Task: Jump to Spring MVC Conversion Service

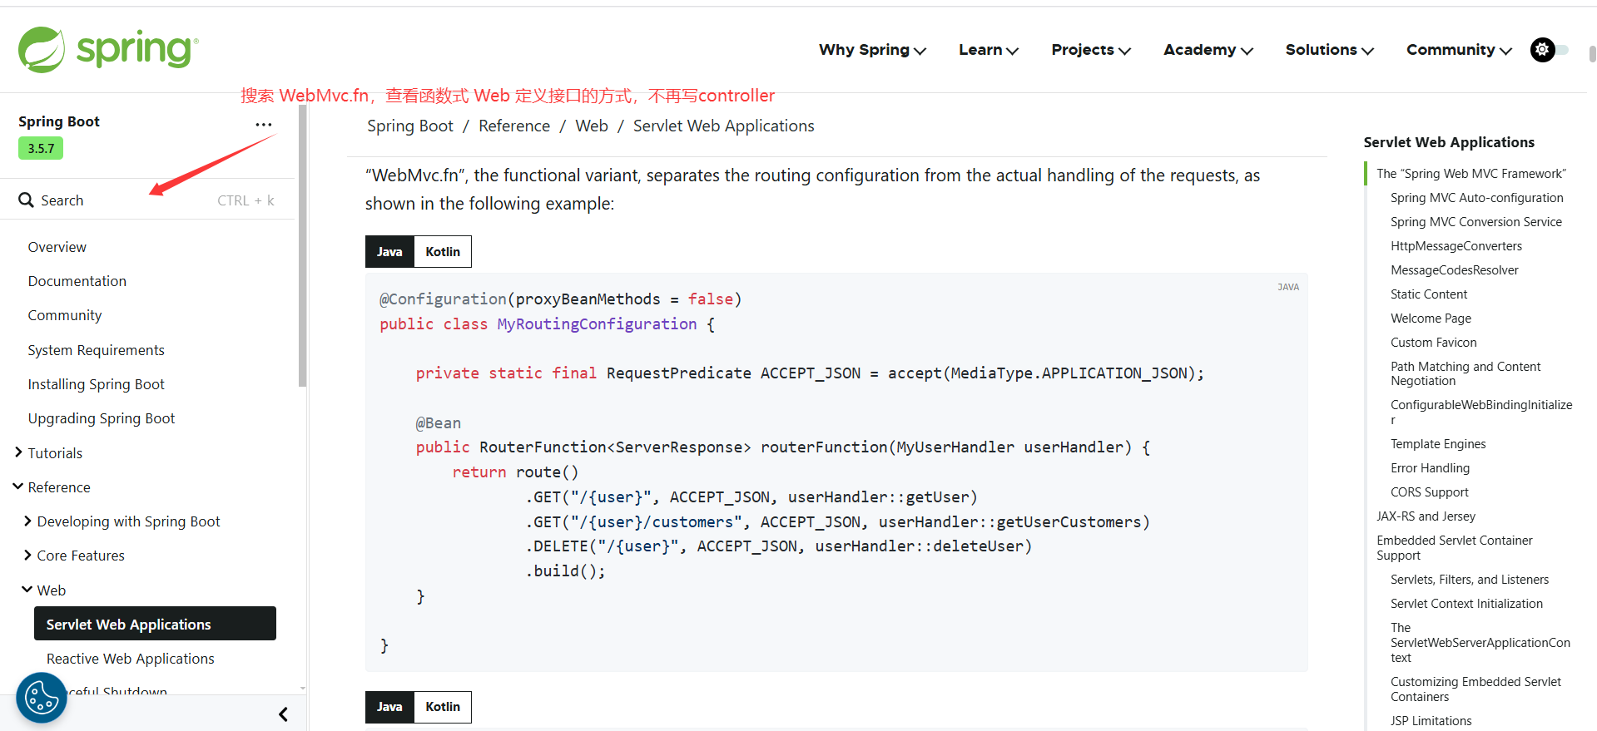Action: pos(1476,222)
